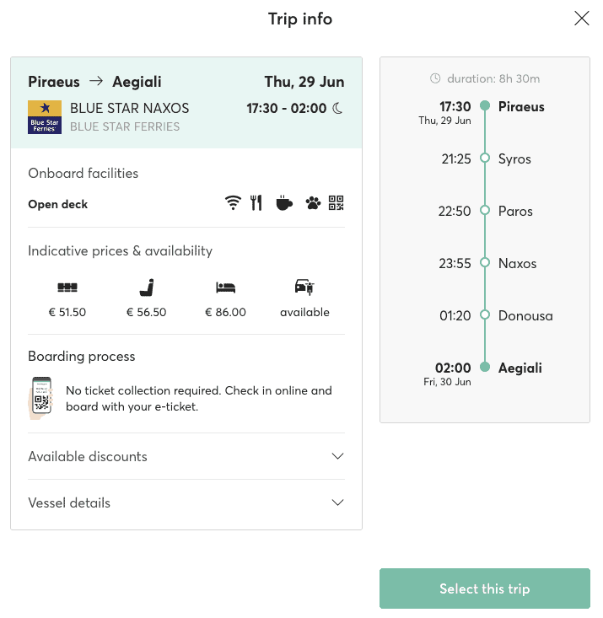Image resolution: width=603 pixels, height=618 pixels.
Task: Click the Syros stop marker on route
Action: (485, 158)
